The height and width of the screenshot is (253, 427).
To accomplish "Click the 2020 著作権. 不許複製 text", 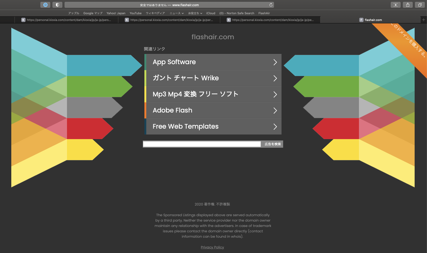I will click(x=212, y=204).
